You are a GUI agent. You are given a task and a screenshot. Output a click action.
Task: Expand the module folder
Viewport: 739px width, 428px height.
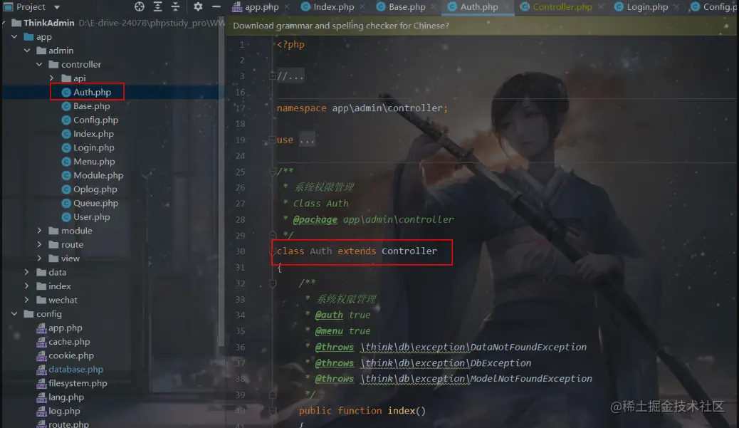(40, 231)
